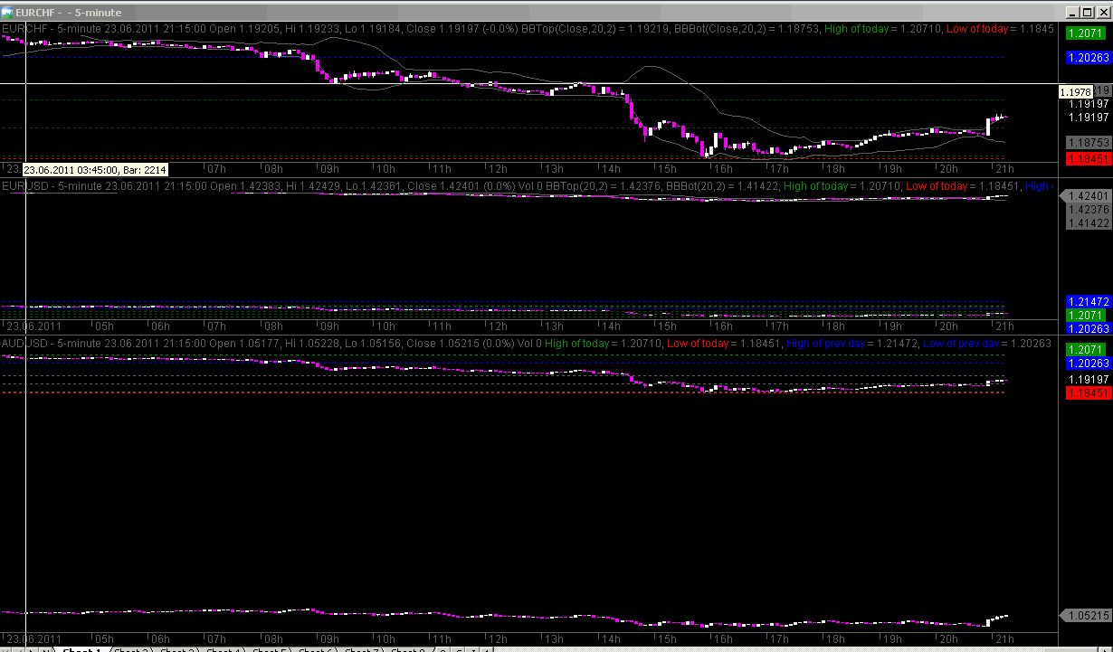Click gray 1.18753 Bollinger label in EURCHF pane

[x=1088, y=143]
